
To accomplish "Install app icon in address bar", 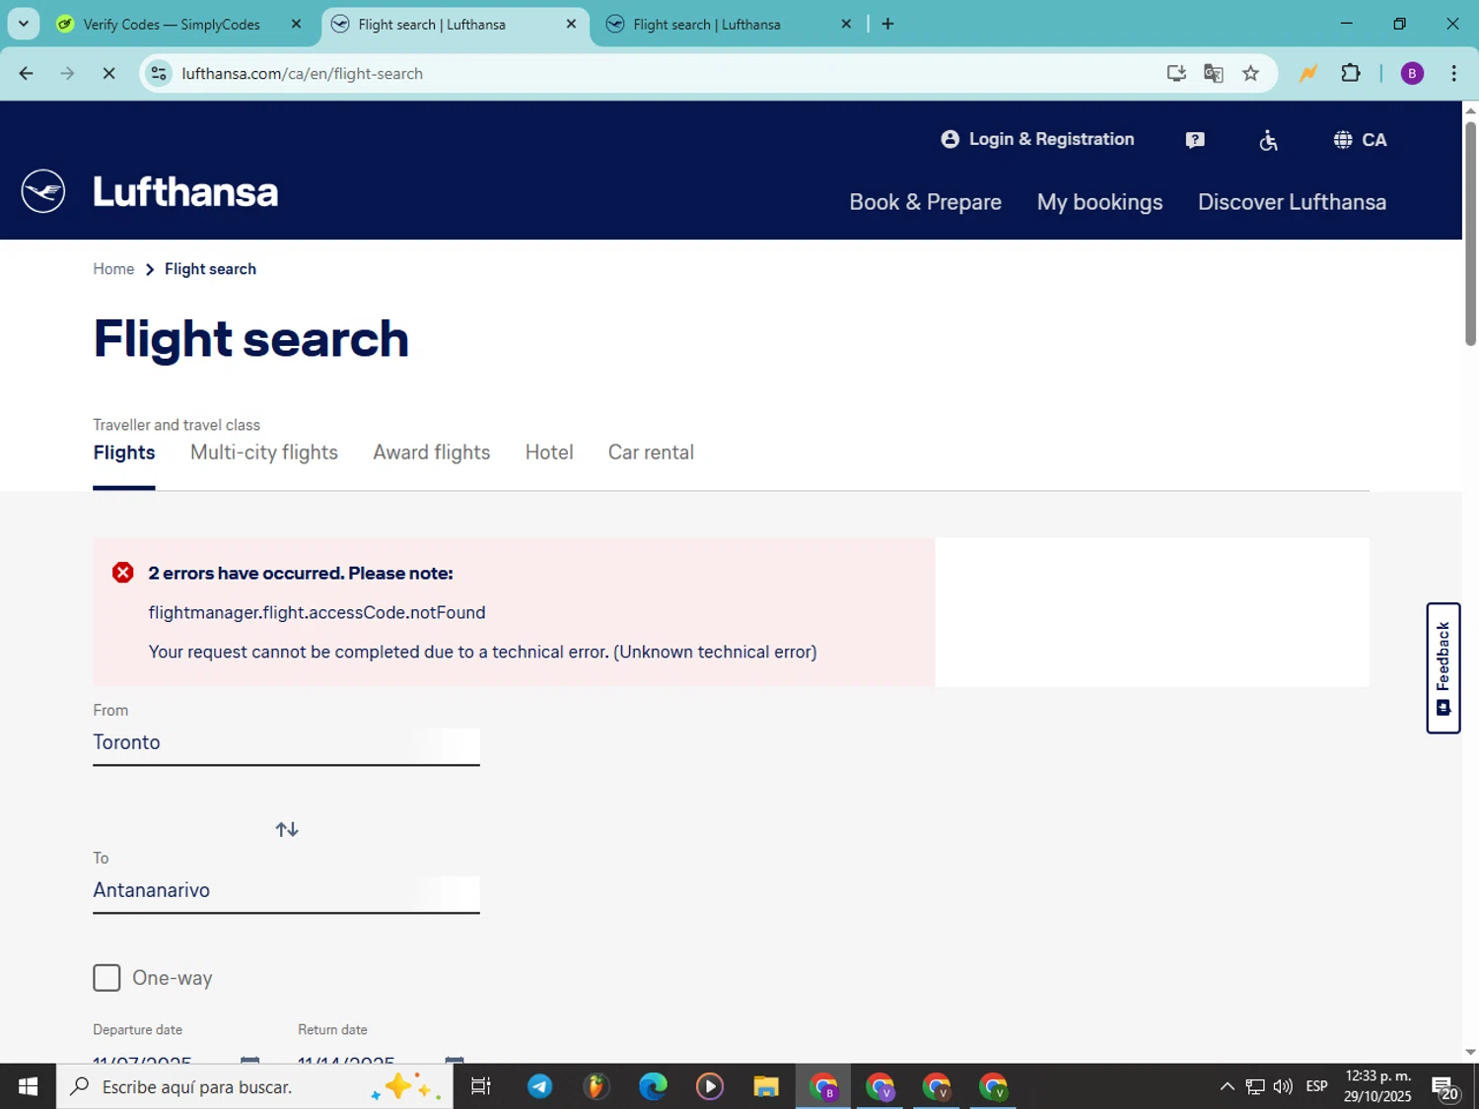I will 1176,74.
